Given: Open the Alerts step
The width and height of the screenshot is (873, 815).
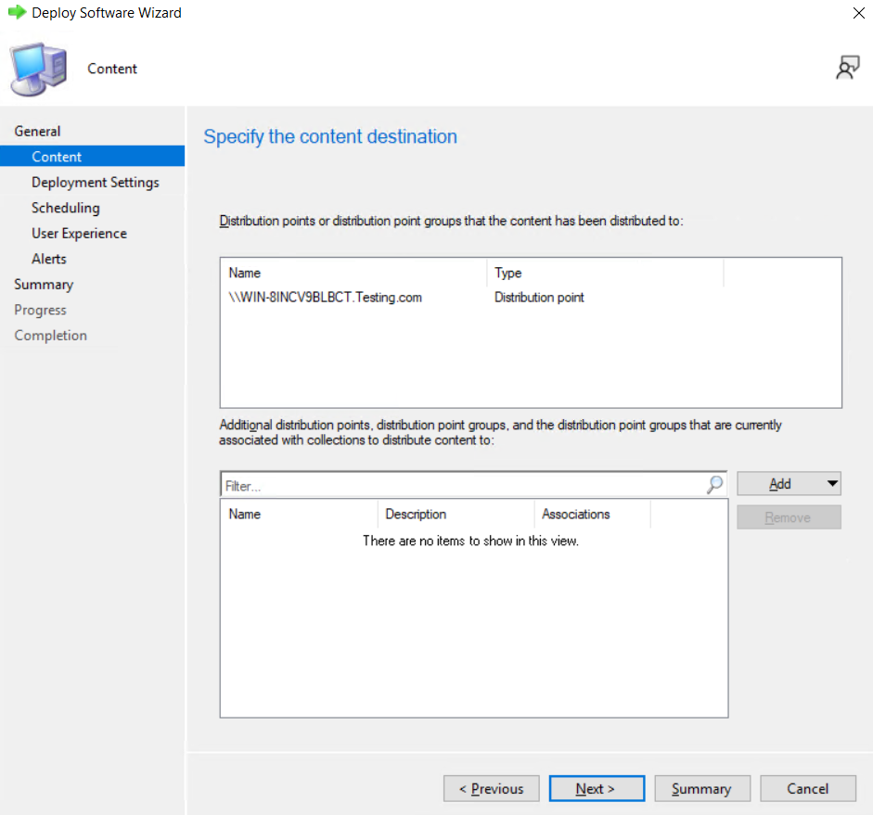Looking at the screenshot, I should (x=49, y=259).
